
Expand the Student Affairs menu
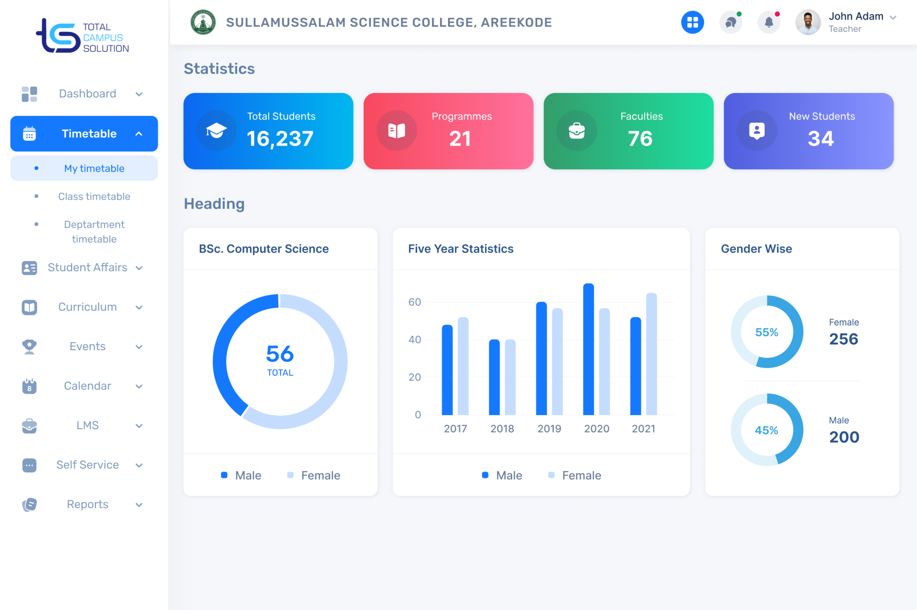tap(88, 268)
